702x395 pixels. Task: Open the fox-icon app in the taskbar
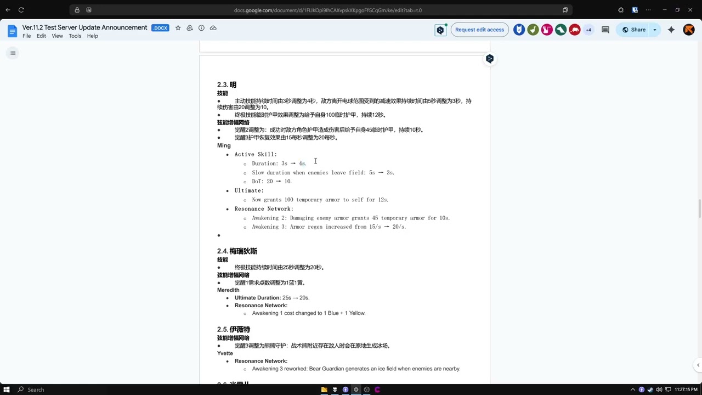pos(335,390)
